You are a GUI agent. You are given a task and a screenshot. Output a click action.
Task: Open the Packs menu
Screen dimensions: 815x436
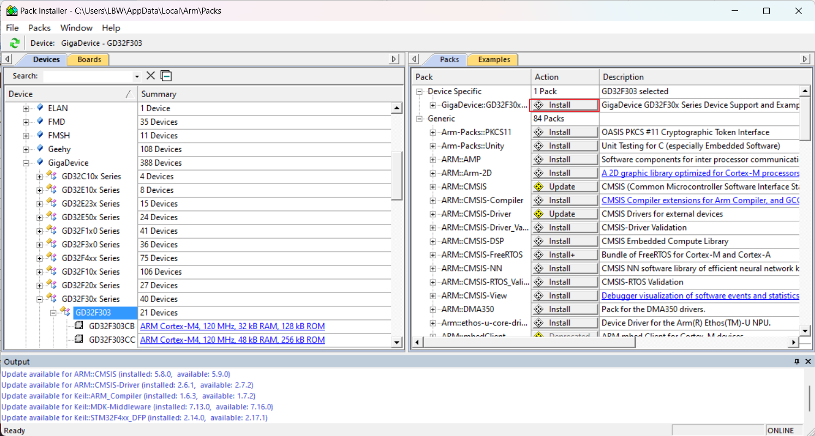click(x=39, y=28)
